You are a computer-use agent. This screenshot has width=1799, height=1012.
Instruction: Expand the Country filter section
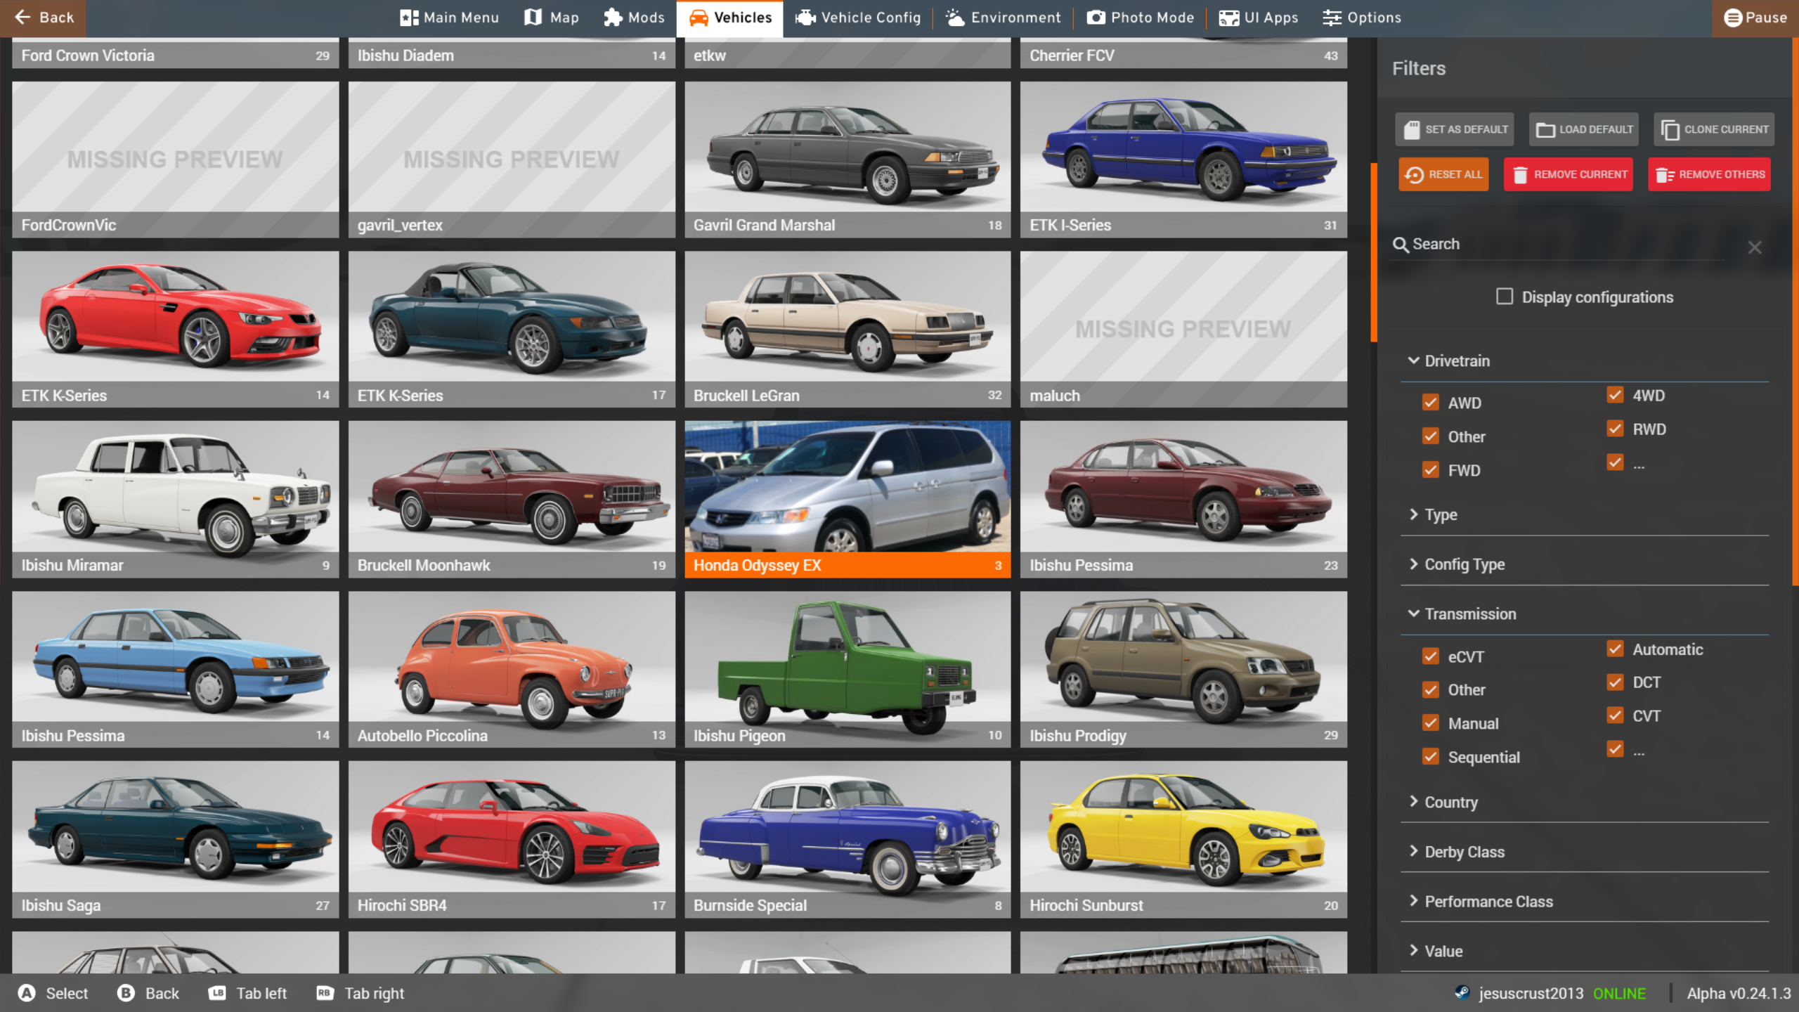point(1585,802)
